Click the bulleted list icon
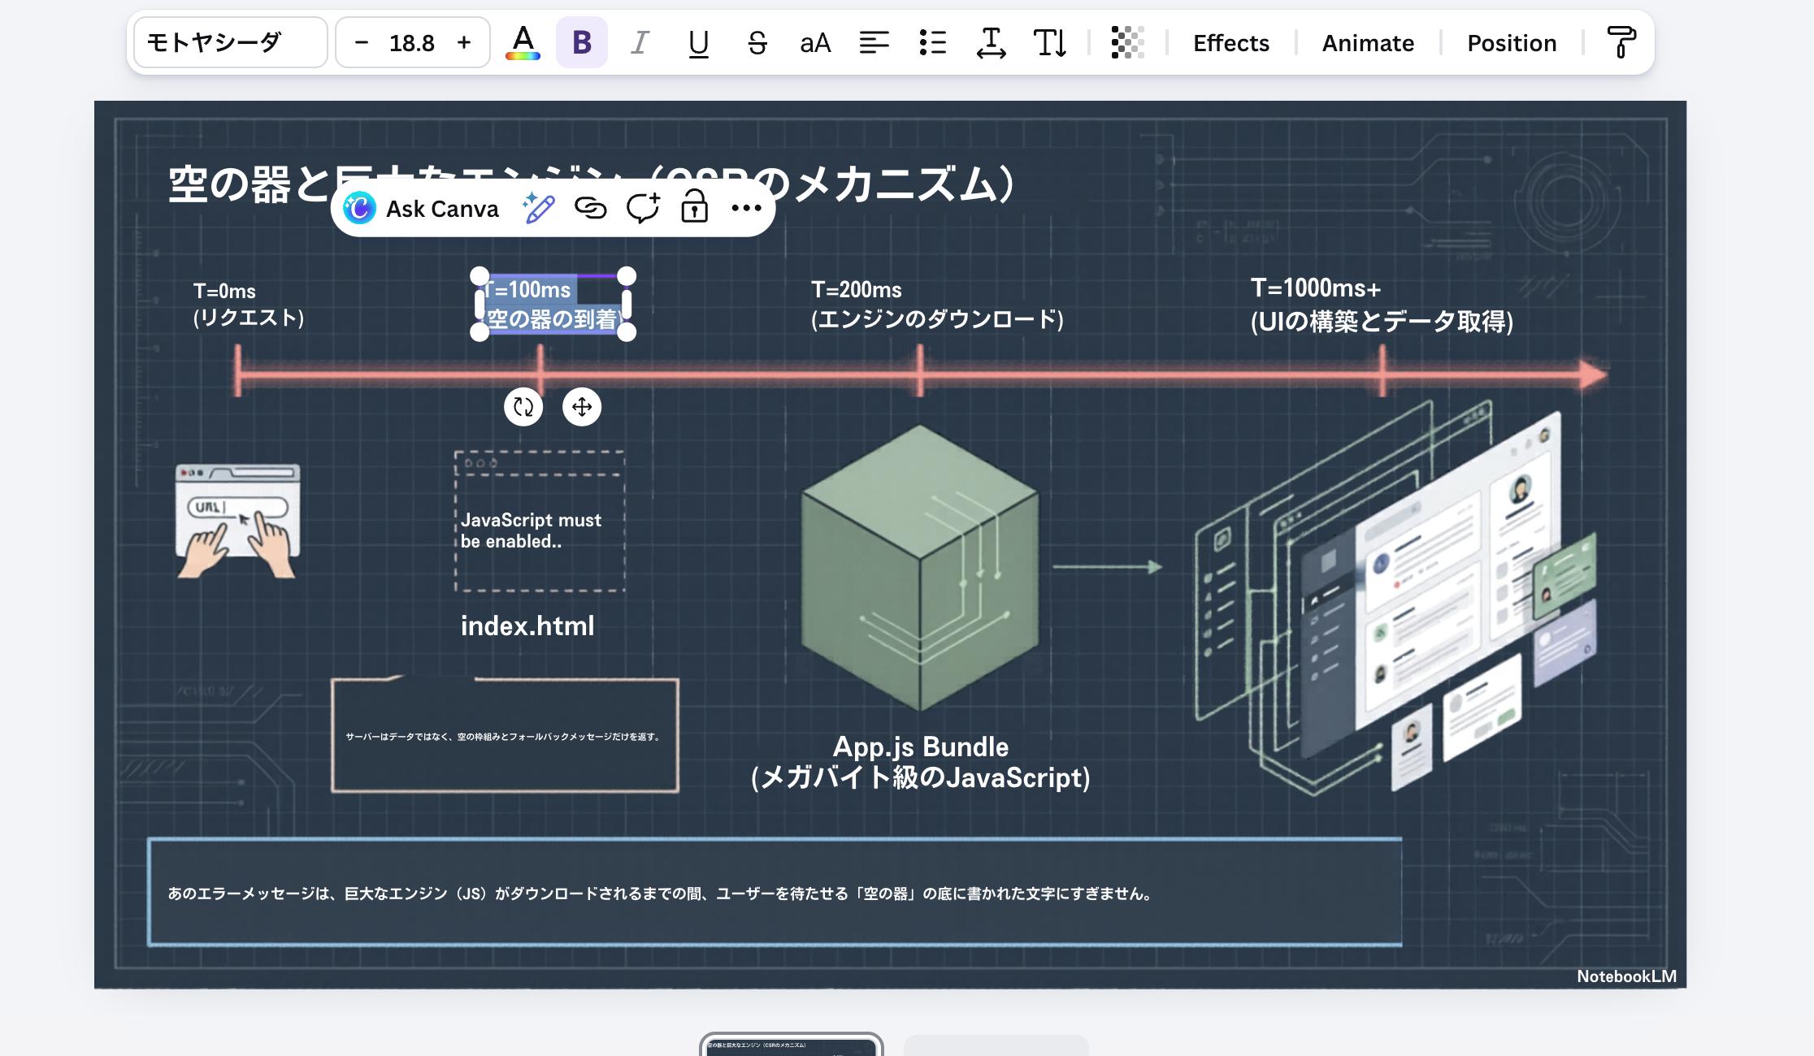 [x=932, y=42]
